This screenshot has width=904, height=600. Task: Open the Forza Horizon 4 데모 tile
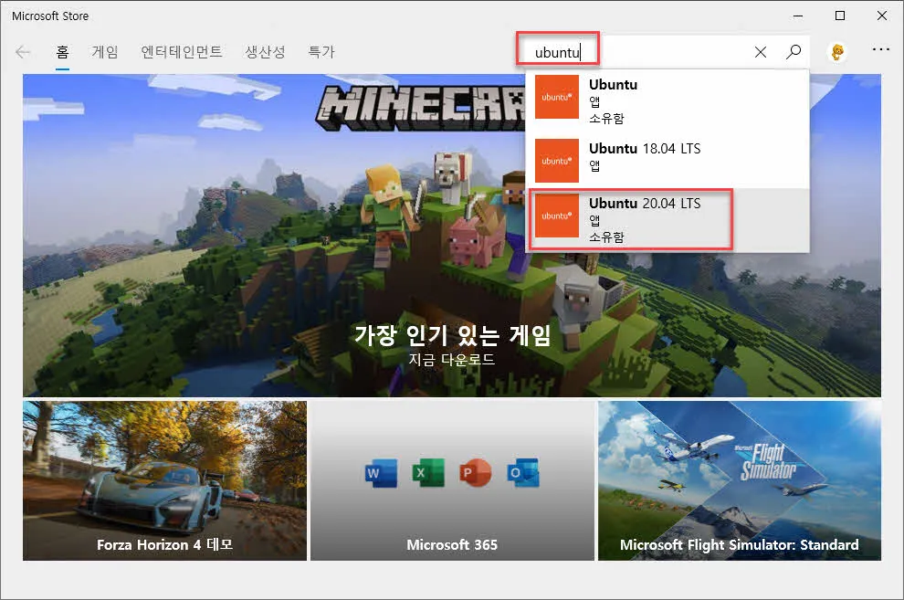click(165, 480)
